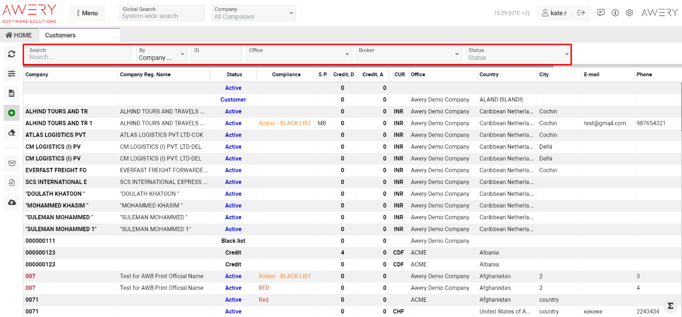Open the feedback chat bubble icon
This screenshot has width=682, height=317.
[x=601, y=13]
